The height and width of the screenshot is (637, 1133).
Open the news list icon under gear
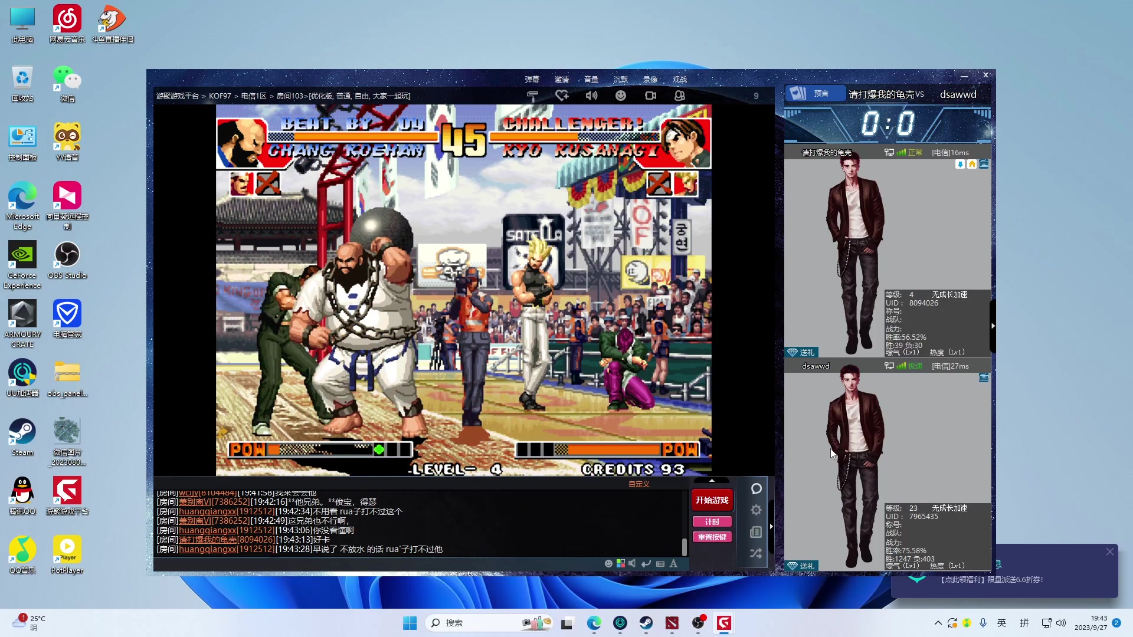tap(756, 532)
